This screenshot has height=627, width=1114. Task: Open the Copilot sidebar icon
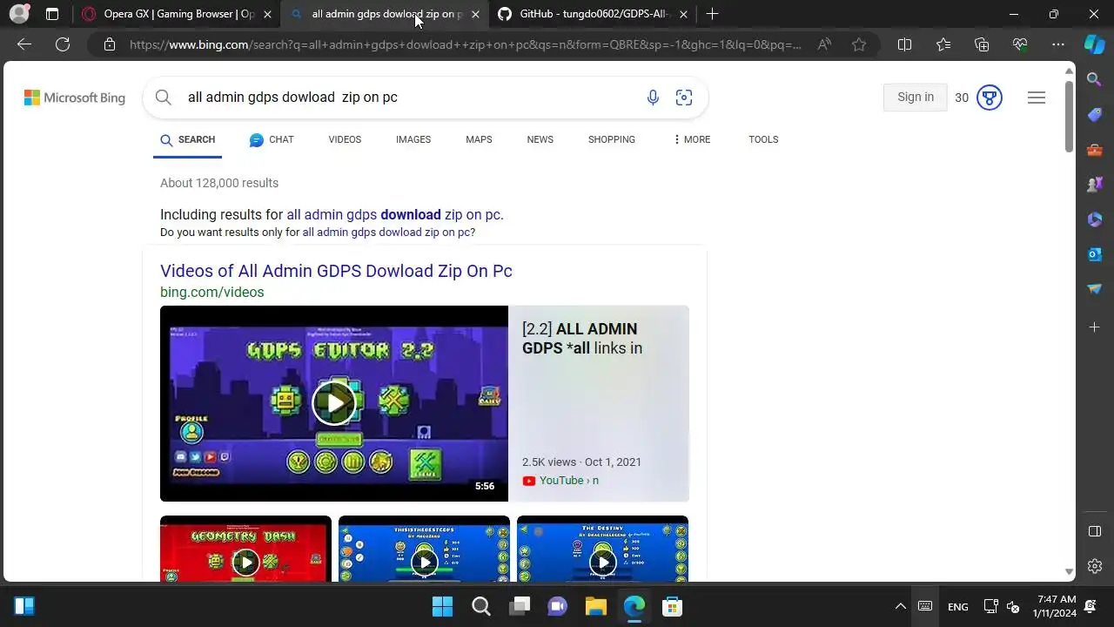point(1094,44)
